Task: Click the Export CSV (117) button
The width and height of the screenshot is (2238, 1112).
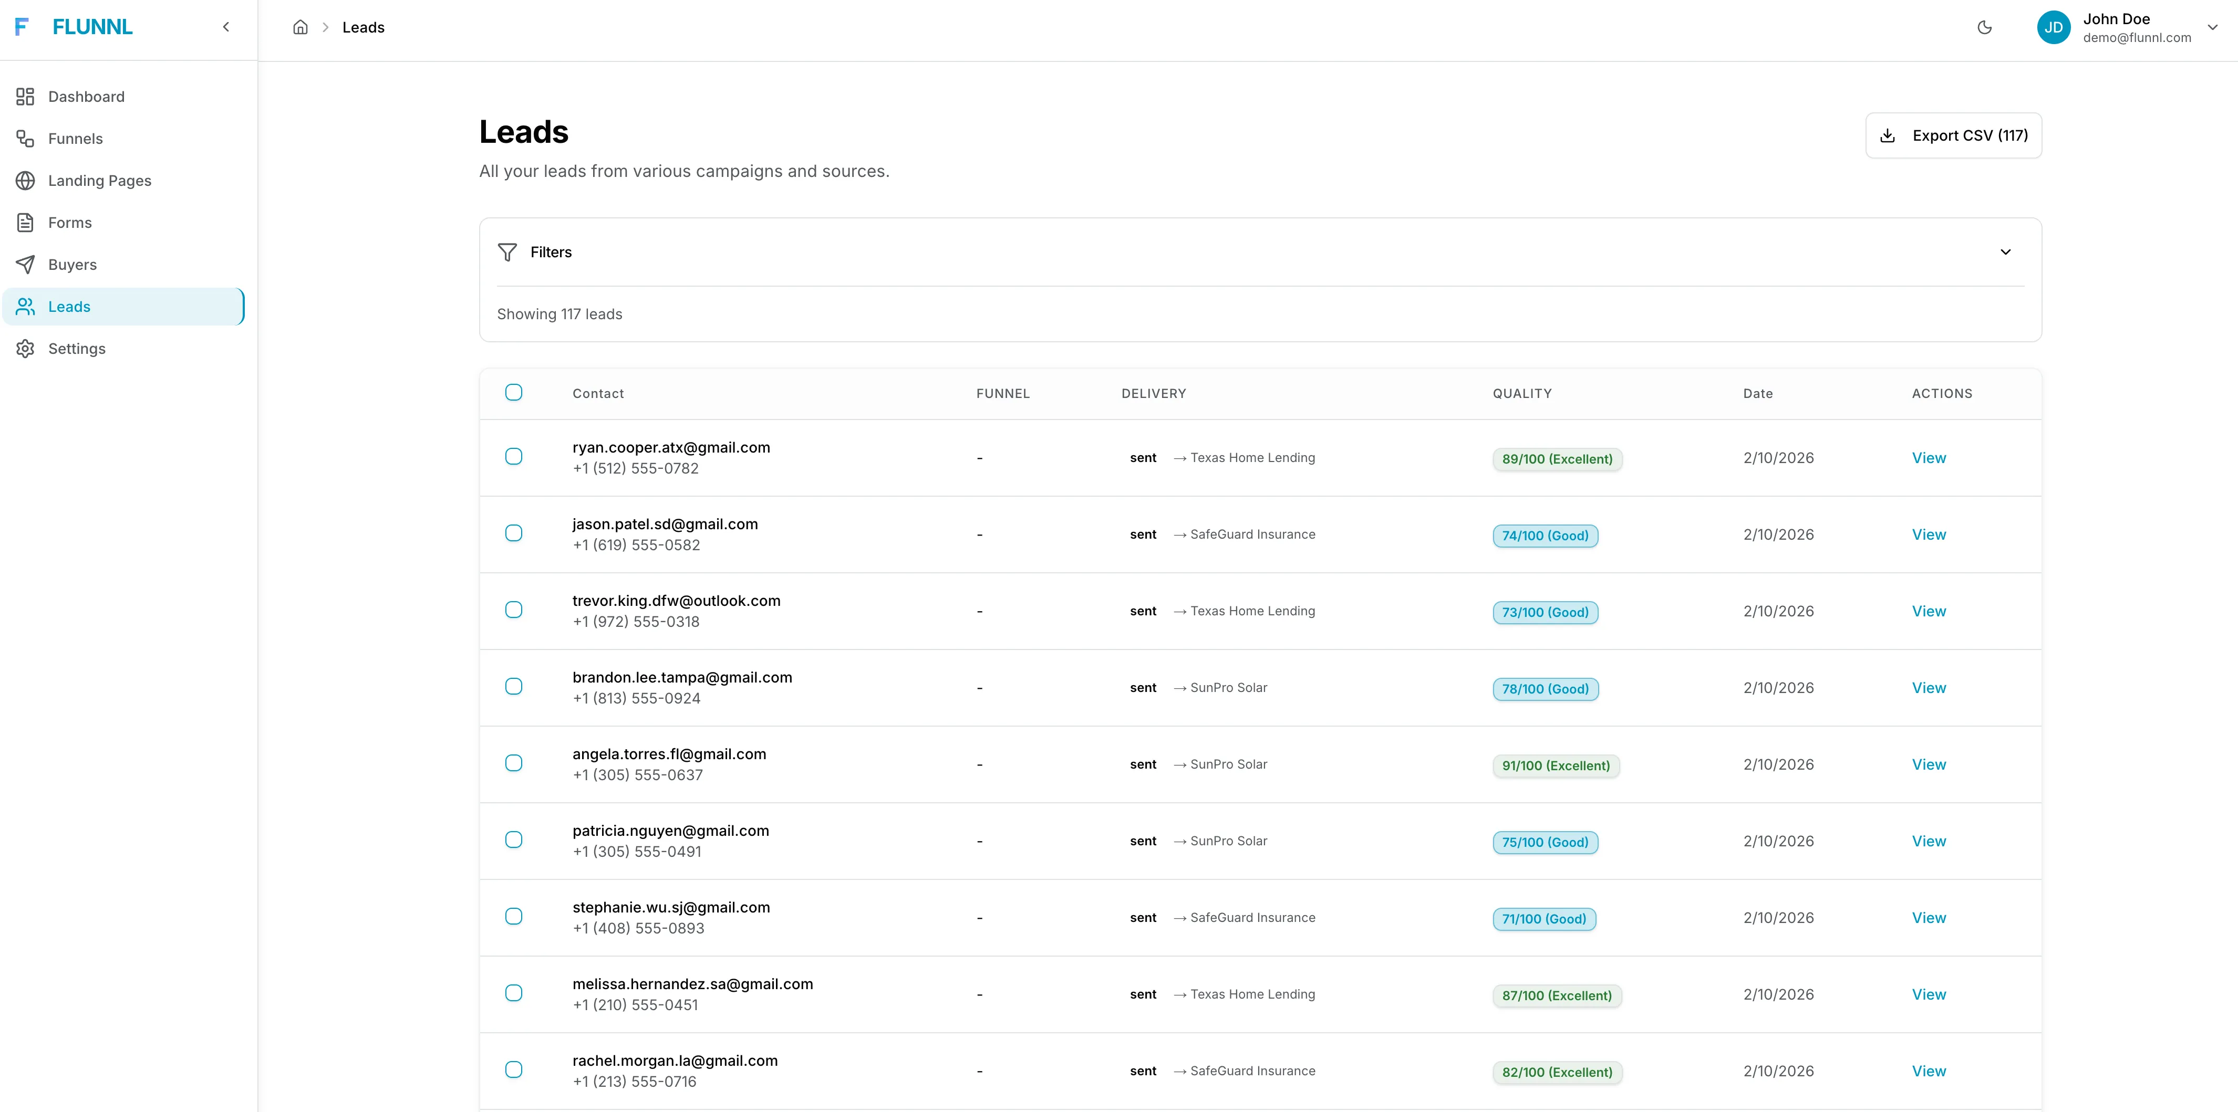Action: 1953,135
